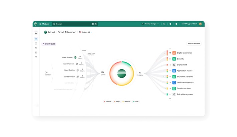Click the Browser Extensions label
Viewport: 237px width, 137px height.
coord(185,76)
